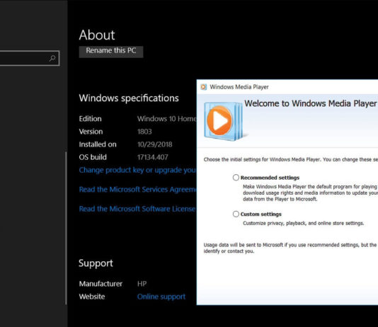The width and height of the screenshot is (378, 327).
Task: Open Change product key or upgrade link
Action: point(138,170)
